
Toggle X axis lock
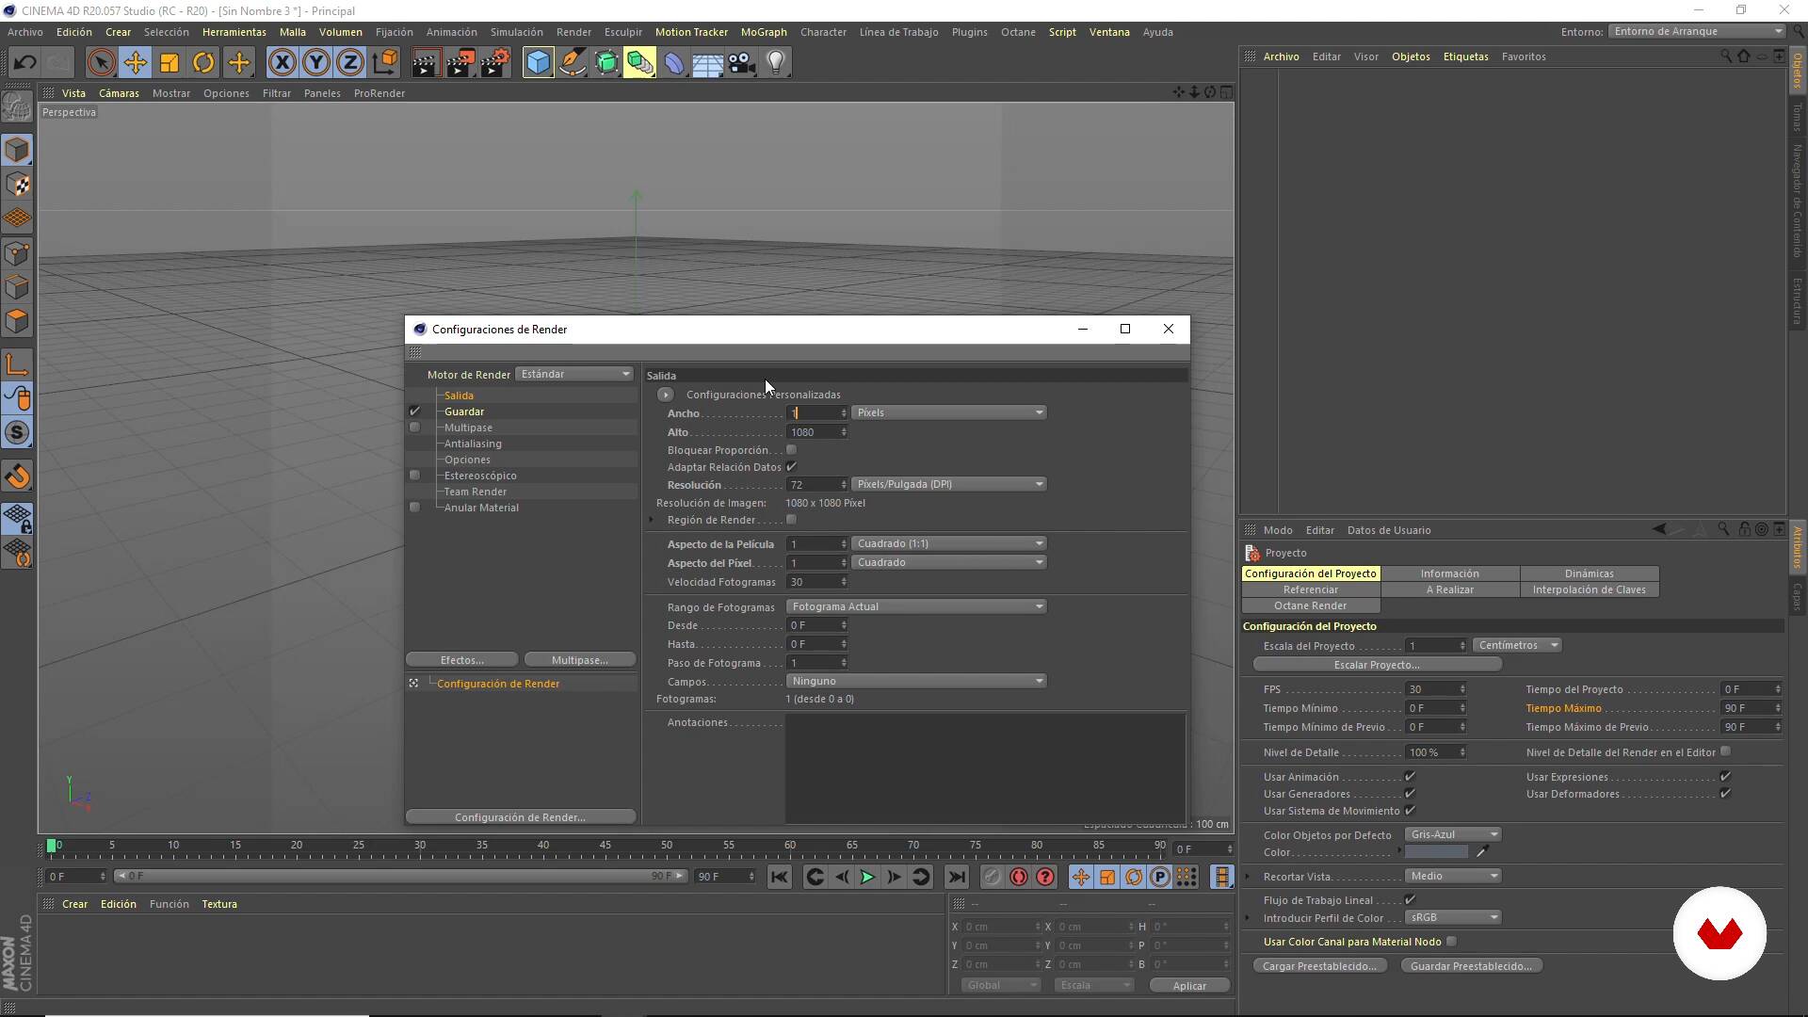tap(282, 63)
